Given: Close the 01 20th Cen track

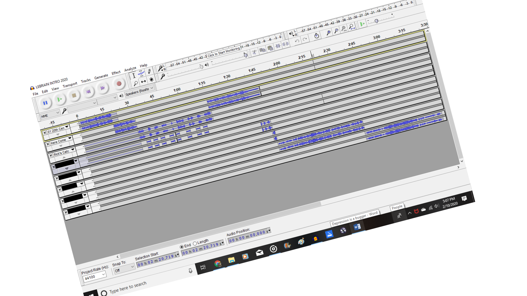Looking at the screenshot, I should (45, 132).
